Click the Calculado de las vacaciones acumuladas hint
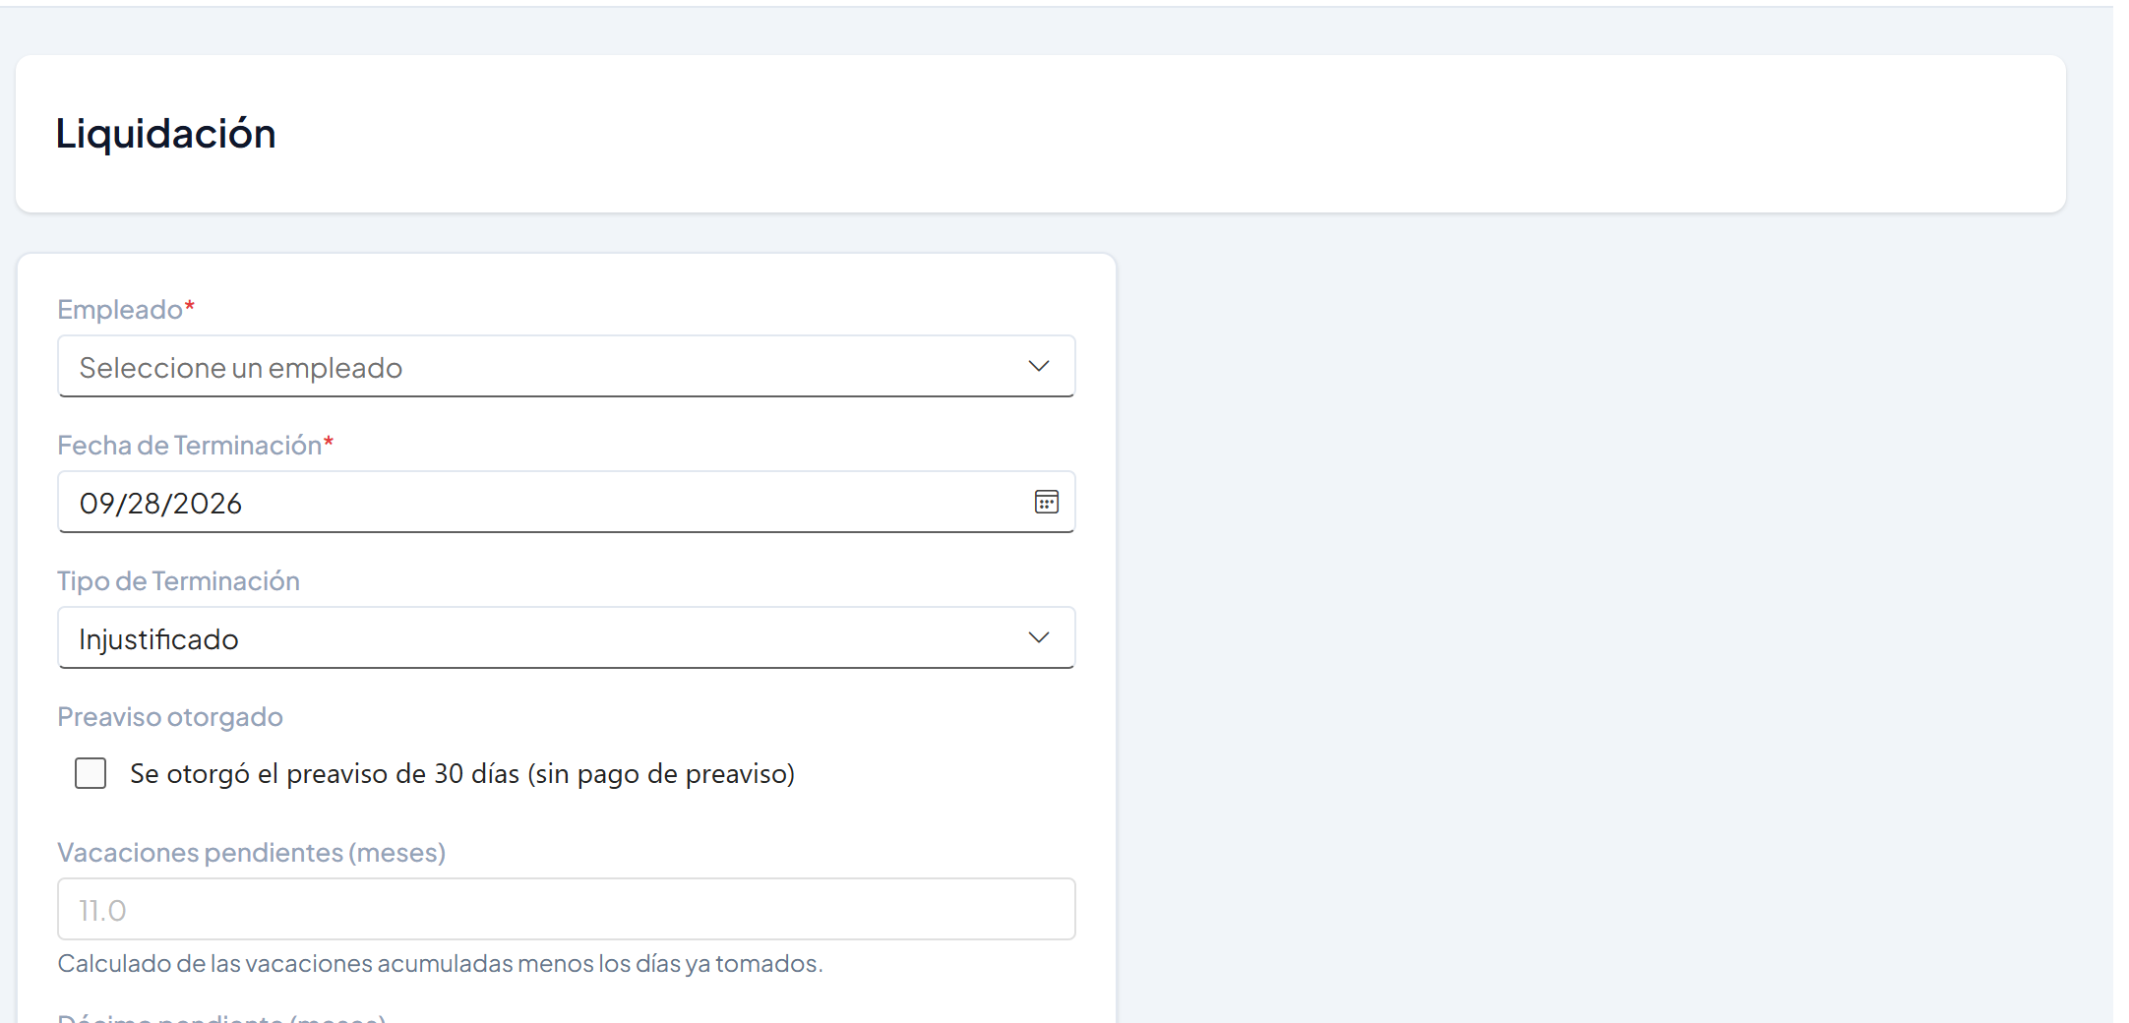This screenshot has width=2129, height=1023. coord(440,963)
